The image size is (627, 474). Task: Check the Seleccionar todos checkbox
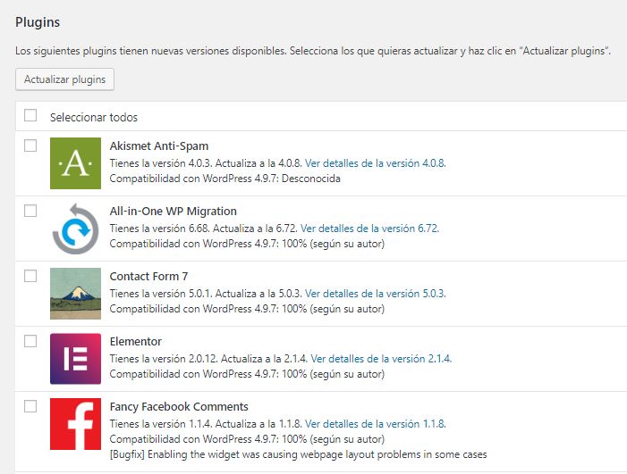coord(30,115)
